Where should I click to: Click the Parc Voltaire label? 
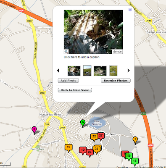[37, 149]
